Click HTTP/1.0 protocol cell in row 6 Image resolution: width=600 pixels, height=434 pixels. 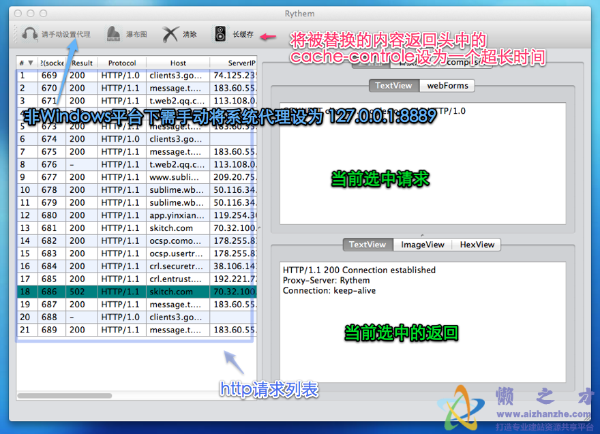pos(121,139)
